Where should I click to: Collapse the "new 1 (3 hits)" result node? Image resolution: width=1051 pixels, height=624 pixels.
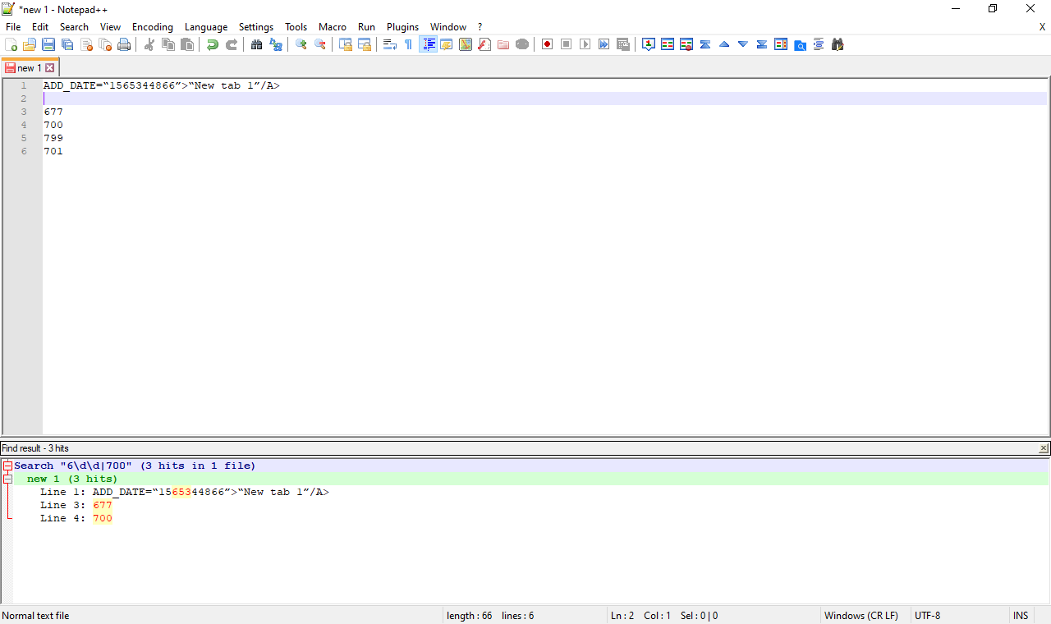7,479
